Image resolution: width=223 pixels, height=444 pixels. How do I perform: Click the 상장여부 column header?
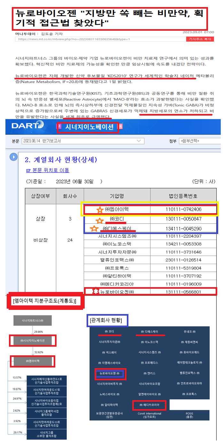coord(40,196)
